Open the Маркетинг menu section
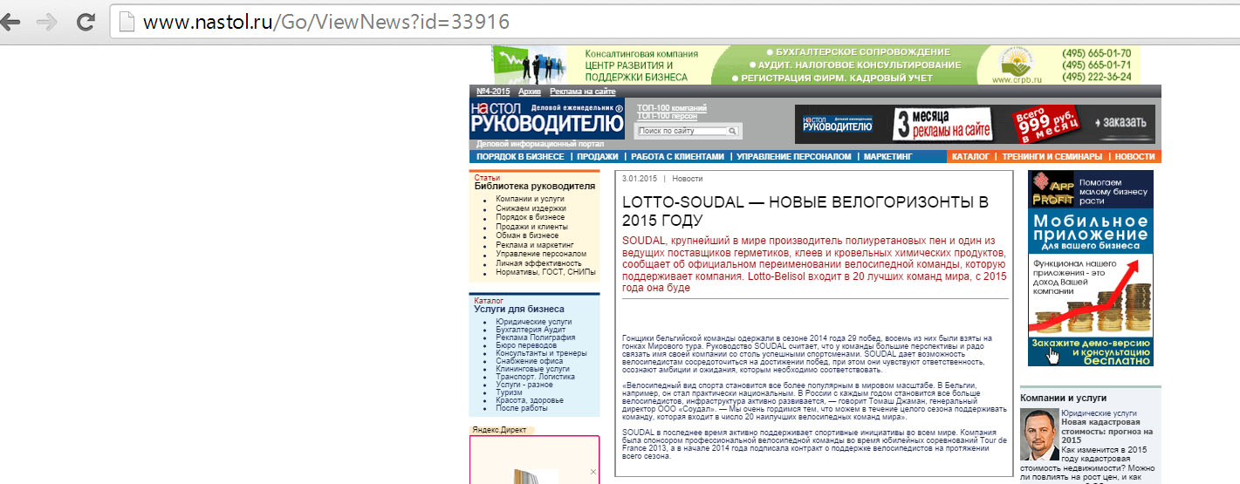Image resolution: width=1240 pixels, height=484 pixels. pos(887,157)
